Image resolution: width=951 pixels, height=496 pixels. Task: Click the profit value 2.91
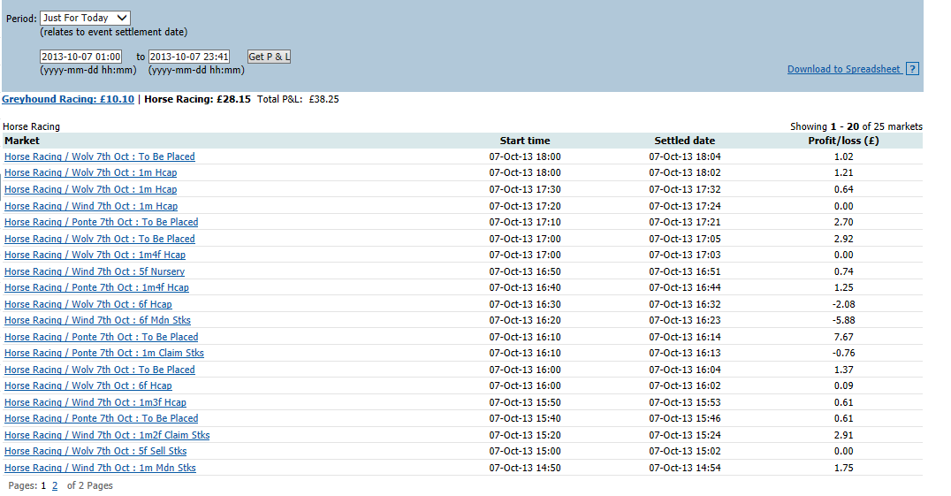click(844, 435)
